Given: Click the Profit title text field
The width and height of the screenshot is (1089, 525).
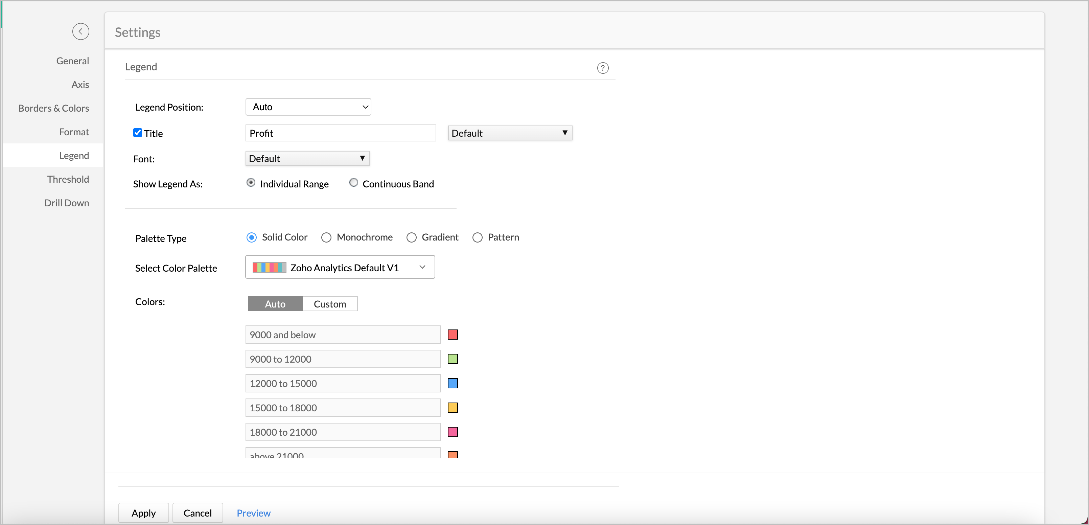Looking at the screenshot, I should (340, 133).
